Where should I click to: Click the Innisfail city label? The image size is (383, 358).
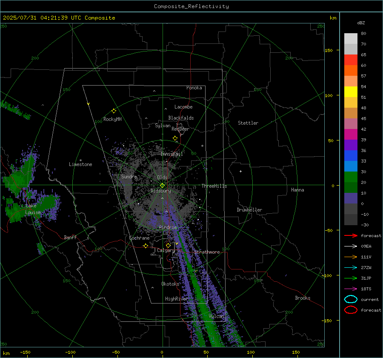tap(172, 154)
